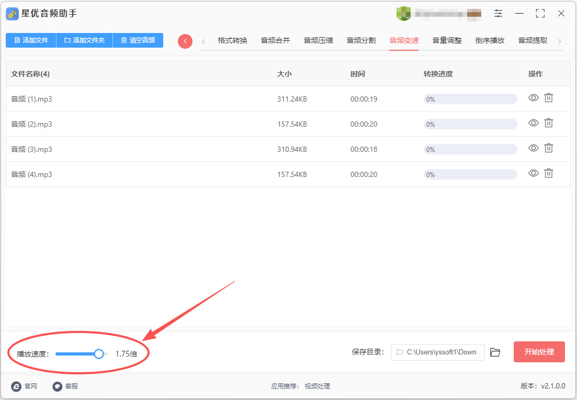
Task: Click the 播放速度 slider handle
Action: [99, 354]
